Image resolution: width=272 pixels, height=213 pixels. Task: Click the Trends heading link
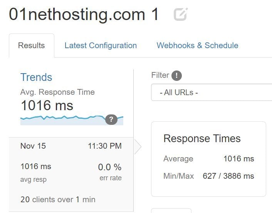click(36, 77)
